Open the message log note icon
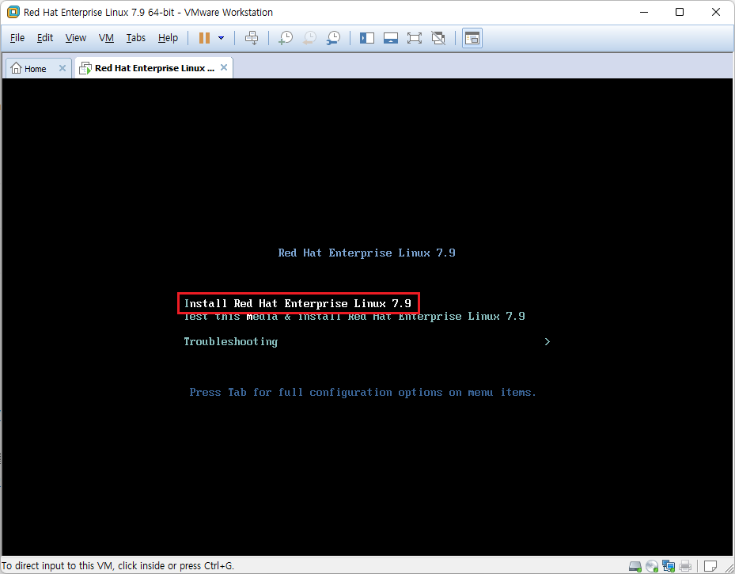The image size is (735, 574). 710,566
